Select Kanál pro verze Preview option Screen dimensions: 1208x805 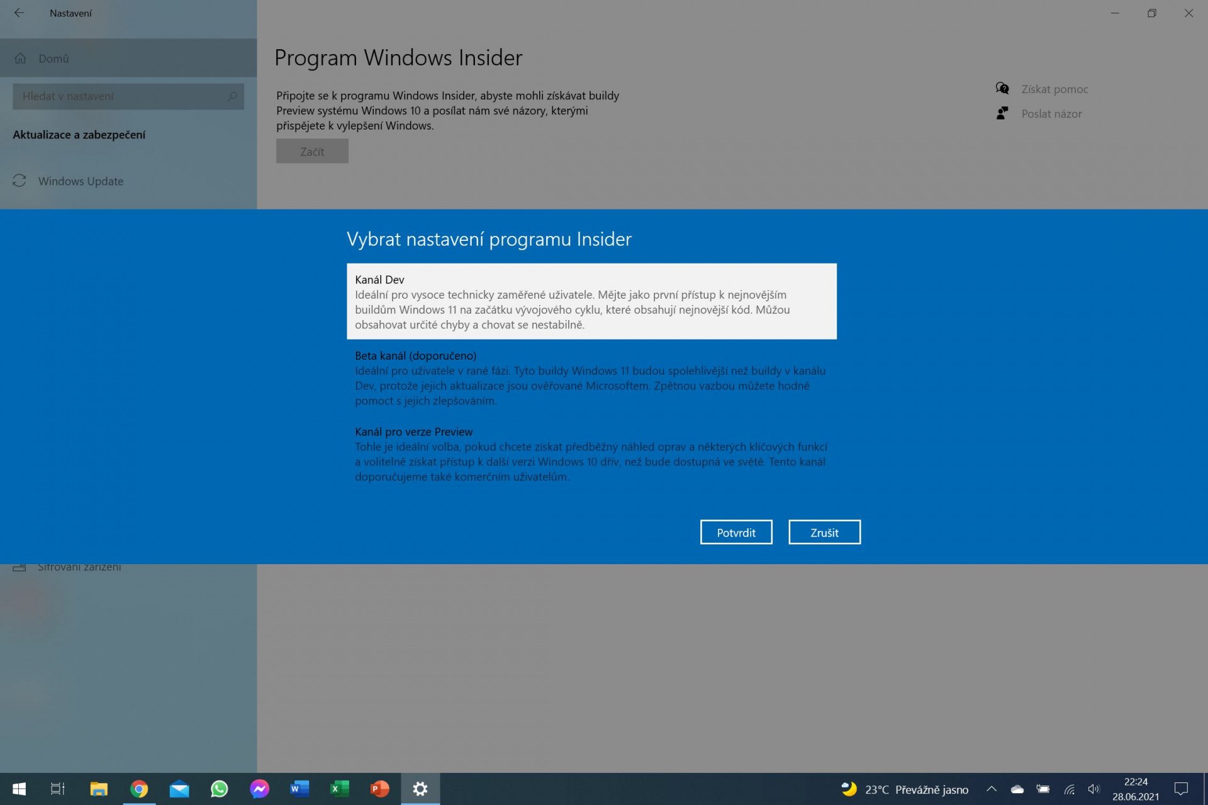591,454
